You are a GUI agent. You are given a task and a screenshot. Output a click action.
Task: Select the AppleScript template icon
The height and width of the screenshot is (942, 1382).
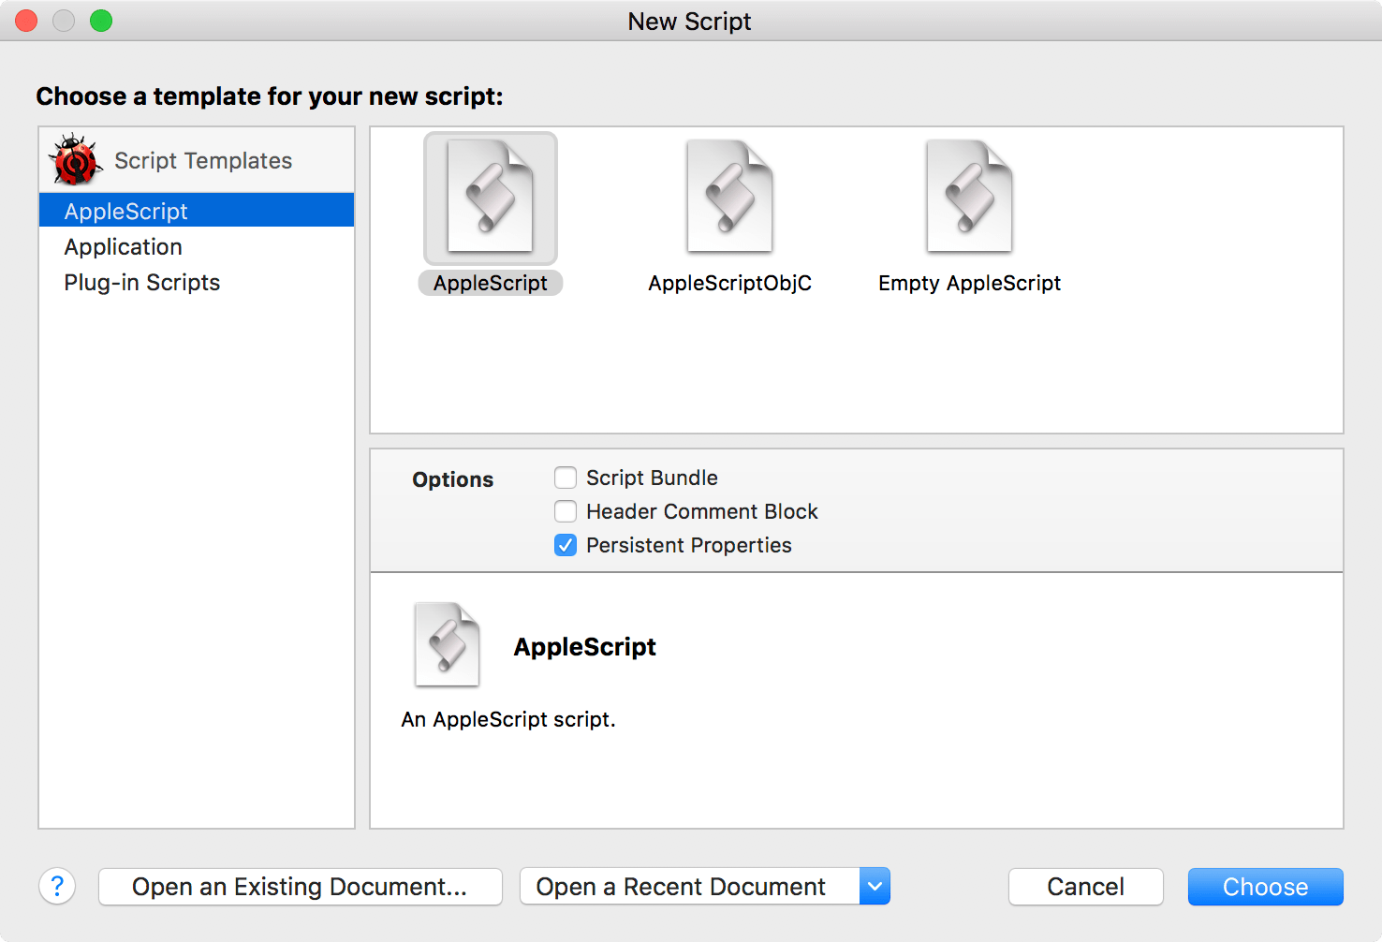491,198
